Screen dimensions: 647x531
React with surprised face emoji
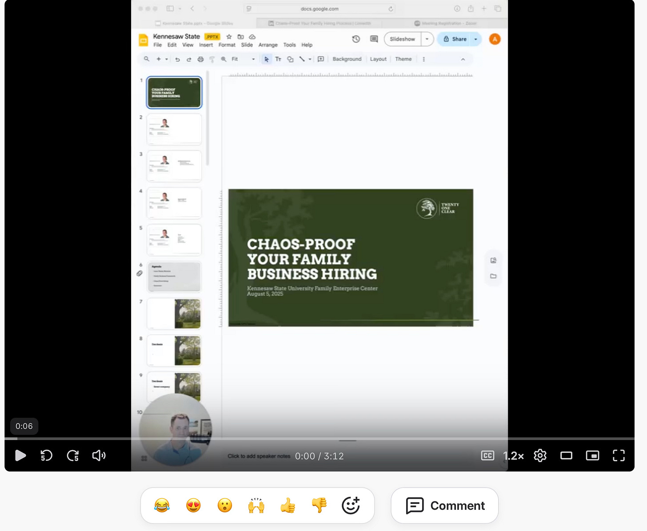click(225, 505)
